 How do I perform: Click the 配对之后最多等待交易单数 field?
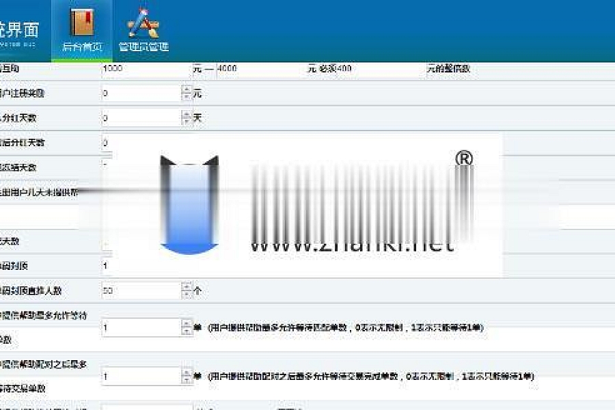[141, 377]
